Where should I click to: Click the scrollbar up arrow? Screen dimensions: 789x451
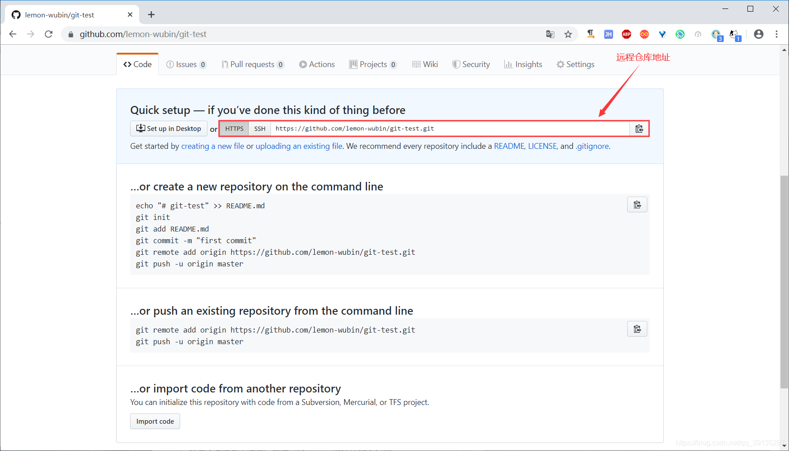coord(784,50)
